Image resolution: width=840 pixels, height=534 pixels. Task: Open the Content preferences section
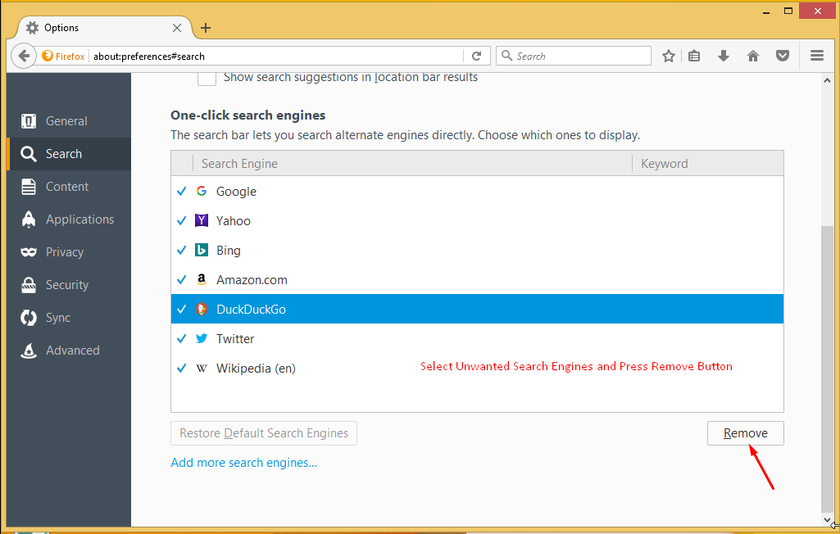tap(69, 187)
